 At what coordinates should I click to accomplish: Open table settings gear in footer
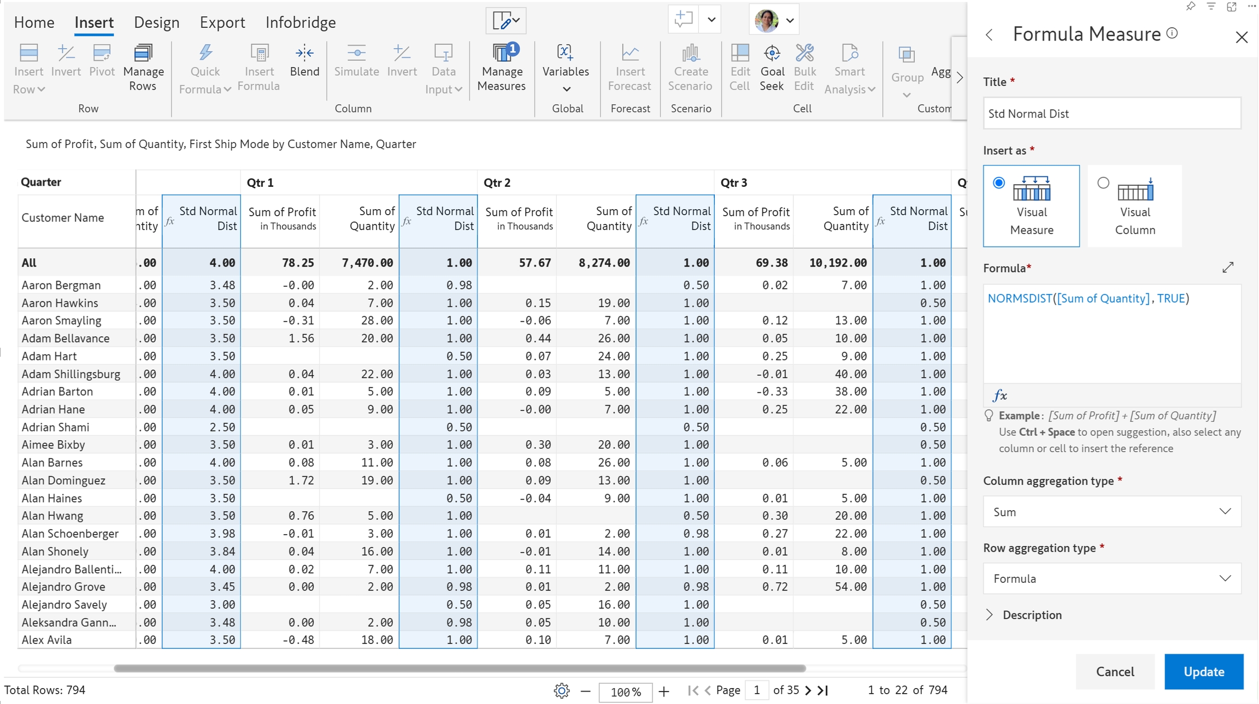point(561,691)
